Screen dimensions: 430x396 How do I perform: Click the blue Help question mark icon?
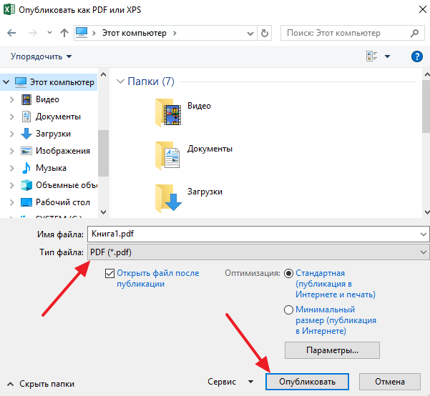(x=416, y=56)
